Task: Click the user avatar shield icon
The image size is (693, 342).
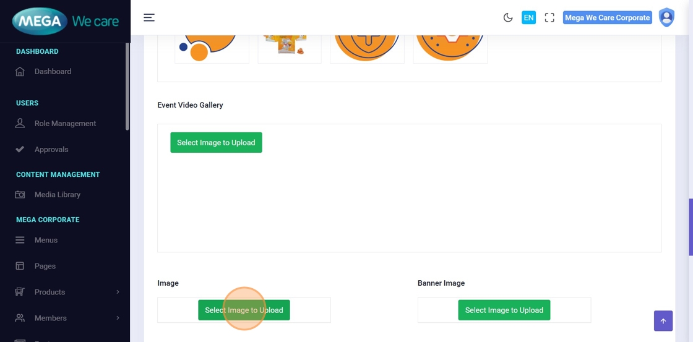Action: tap(666, 17)
